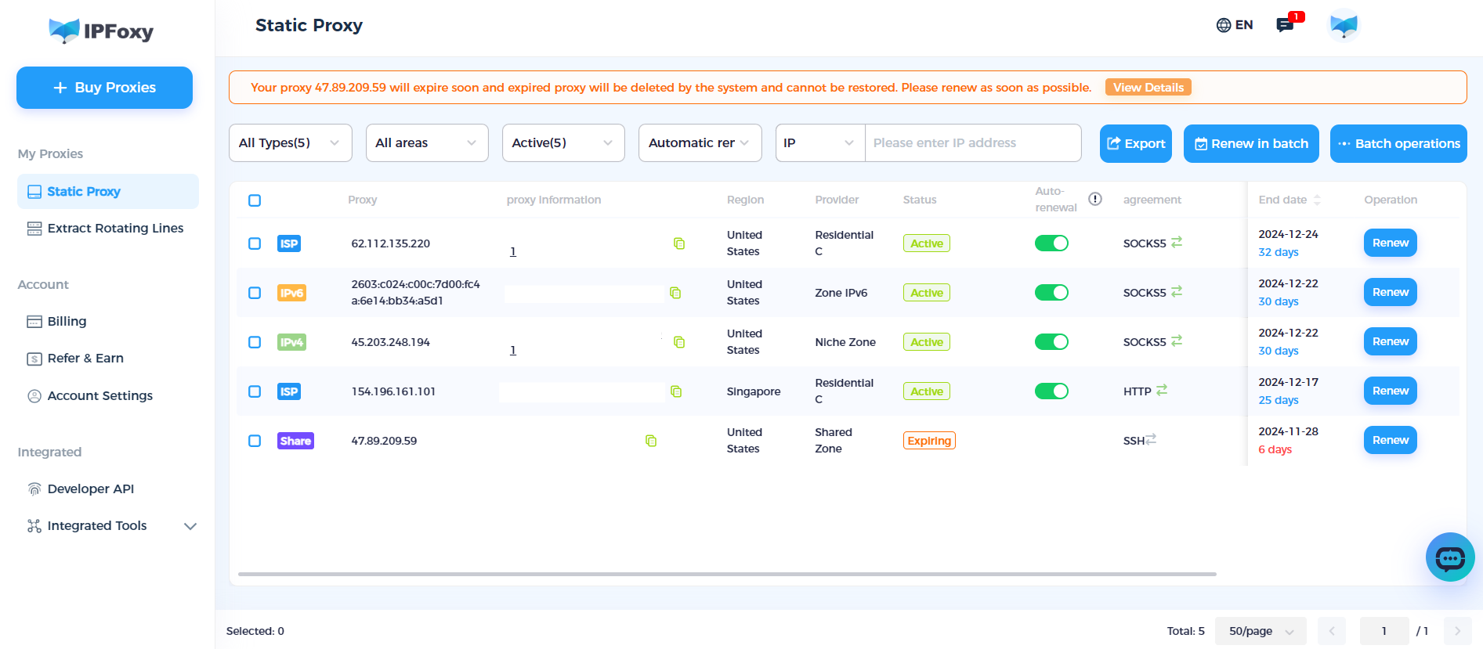Check the select-all header checkbox
The image size is (1483, 649).
pyautogui.click(x=255, y=200)
